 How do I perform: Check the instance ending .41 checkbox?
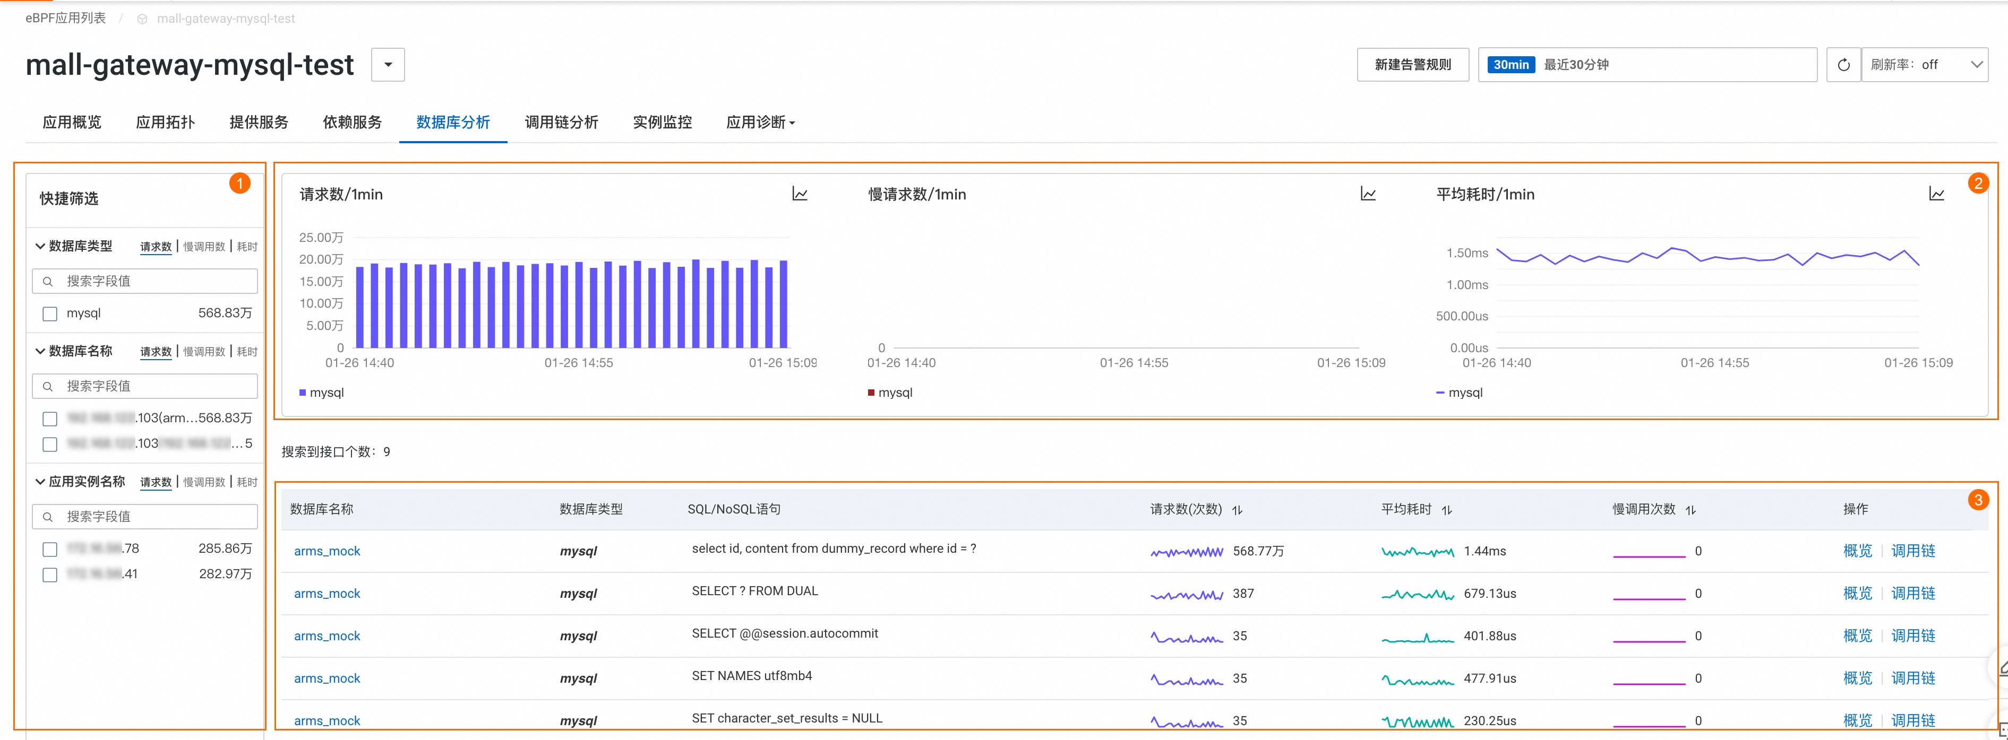[x=50, y=575]
